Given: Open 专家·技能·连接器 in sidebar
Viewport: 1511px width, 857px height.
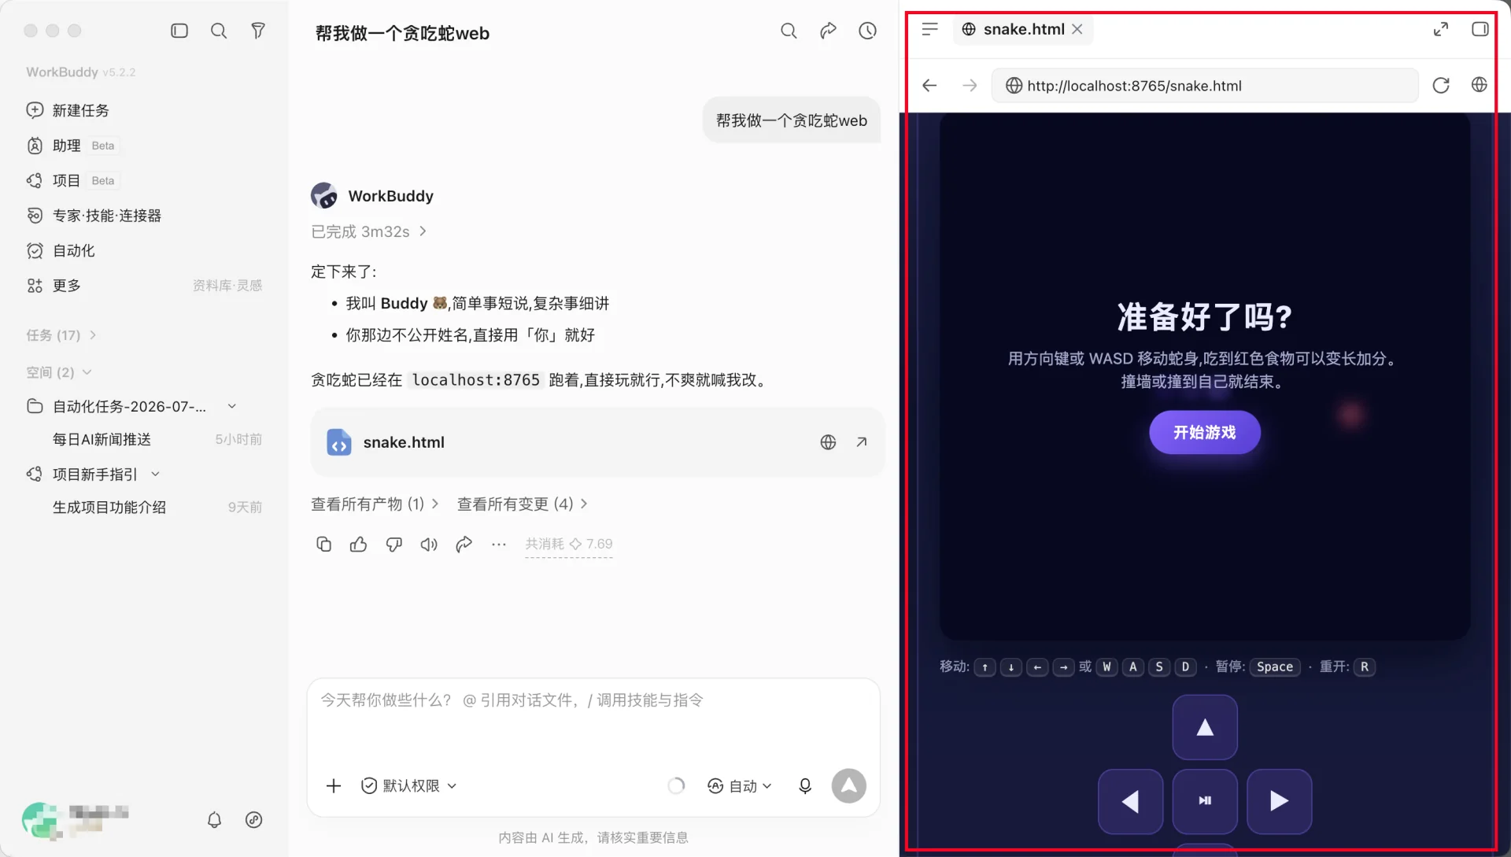Looking at the screenshot, I should point(145,216).
